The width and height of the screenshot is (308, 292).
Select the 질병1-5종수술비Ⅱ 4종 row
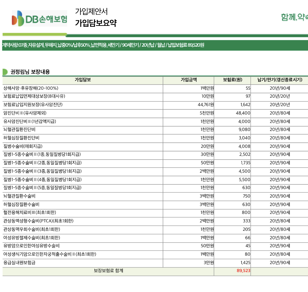click(x=155, y=180)
